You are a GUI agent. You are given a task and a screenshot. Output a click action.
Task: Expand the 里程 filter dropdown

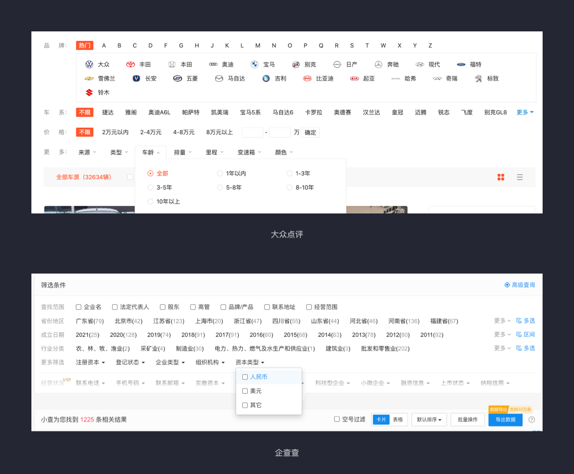tap(215, 152)
